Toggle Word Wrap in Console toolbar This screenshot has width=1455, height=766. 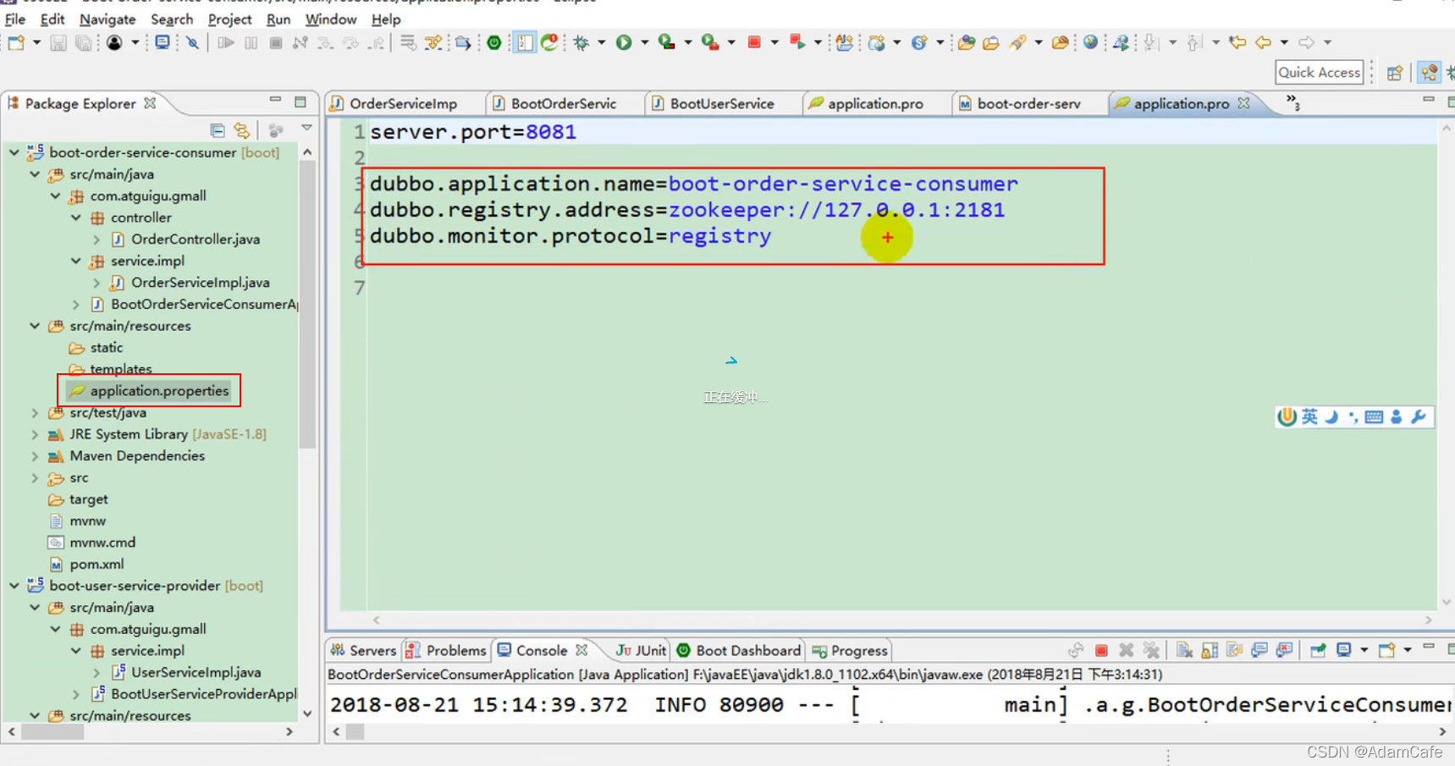(x=1235, y=650)
